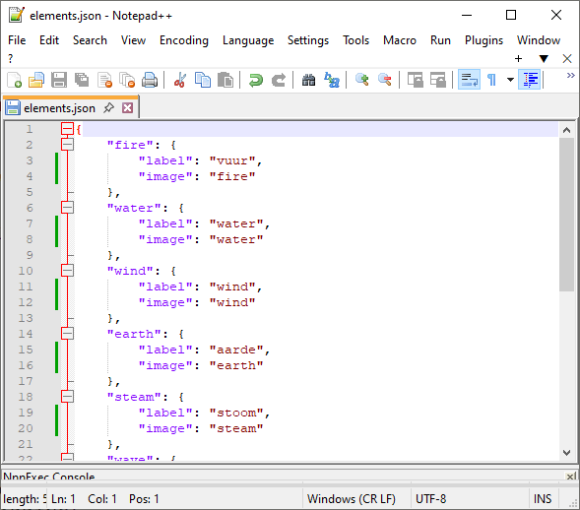Create a new document via toolbar icon
The height and width of the screenshot is (510, 580).
click(x=14, y=80)
